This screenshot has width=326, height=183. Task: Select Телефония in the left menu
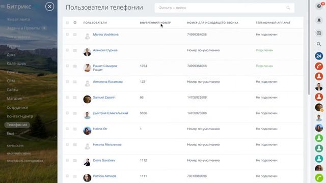17,125
